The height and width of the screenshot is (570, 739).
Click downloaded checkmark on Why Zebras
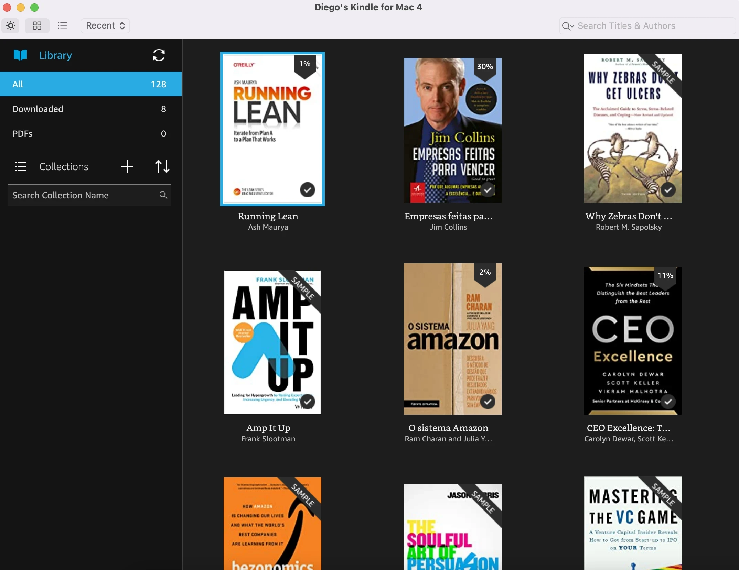(668, 190)
